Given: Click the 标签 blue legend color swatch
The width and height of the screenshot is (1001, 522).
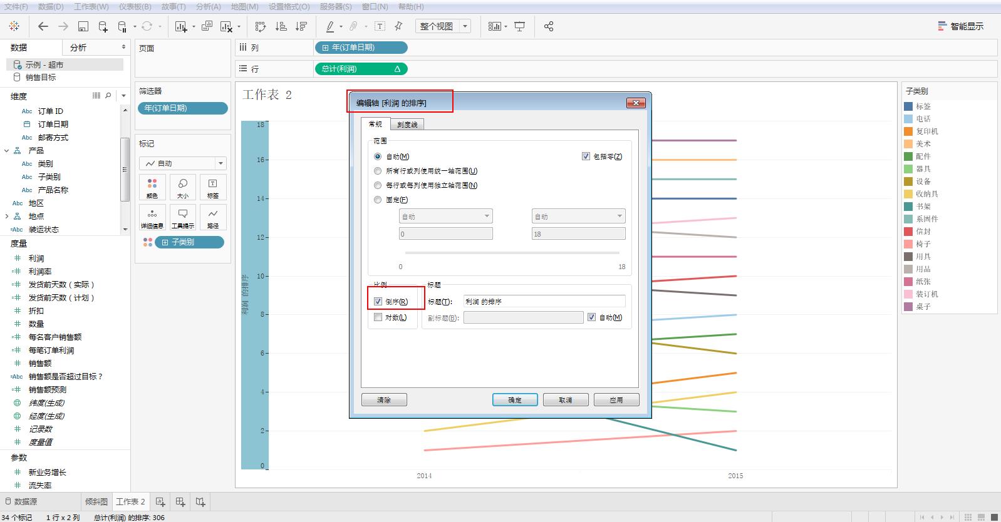Looking at the screenshot, I should (x=908, y=106).
